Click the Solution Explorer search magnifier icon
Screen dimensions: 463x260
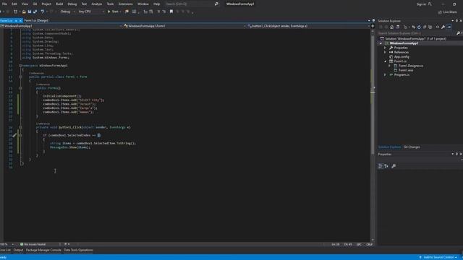[458, 33]
